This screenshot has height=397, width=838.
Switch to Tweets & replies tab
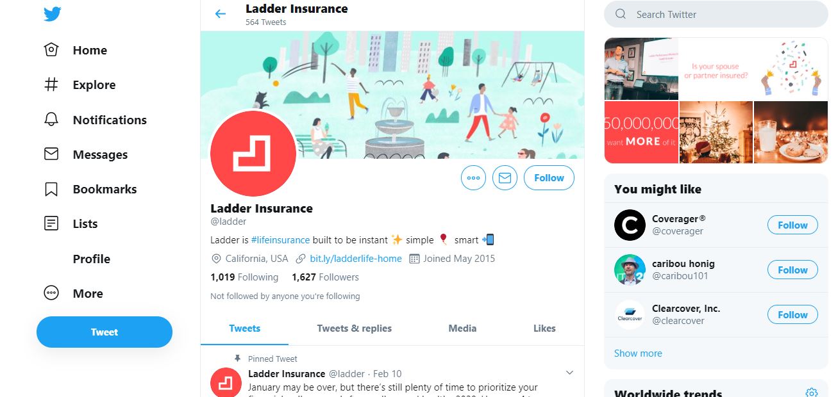tap(355, 328)
